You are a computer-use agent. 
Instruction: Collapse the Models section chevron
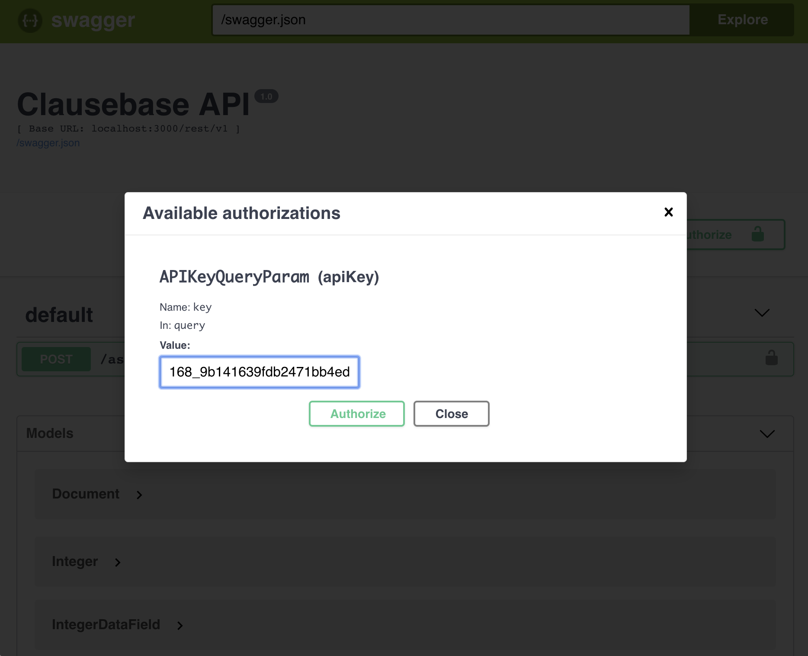pyautogui.click(x=767, y=434)
